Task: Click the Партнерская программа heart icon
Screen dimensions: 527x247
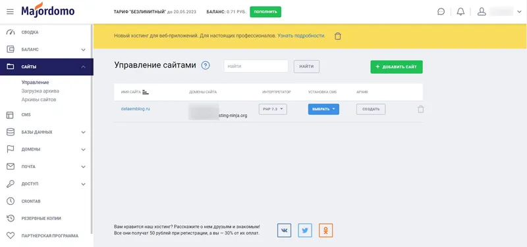Action: coord(11,236)
